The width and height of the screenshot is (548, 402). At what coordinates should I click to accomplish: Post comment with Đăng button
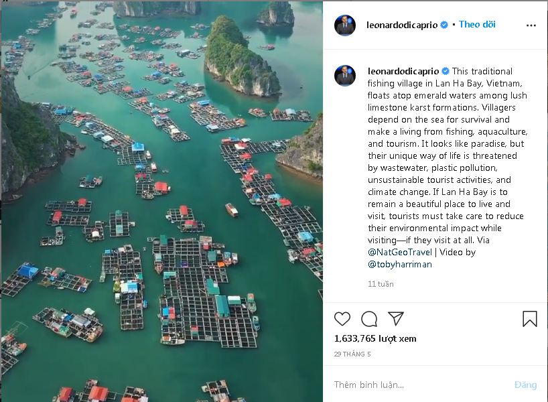(526, 385)
